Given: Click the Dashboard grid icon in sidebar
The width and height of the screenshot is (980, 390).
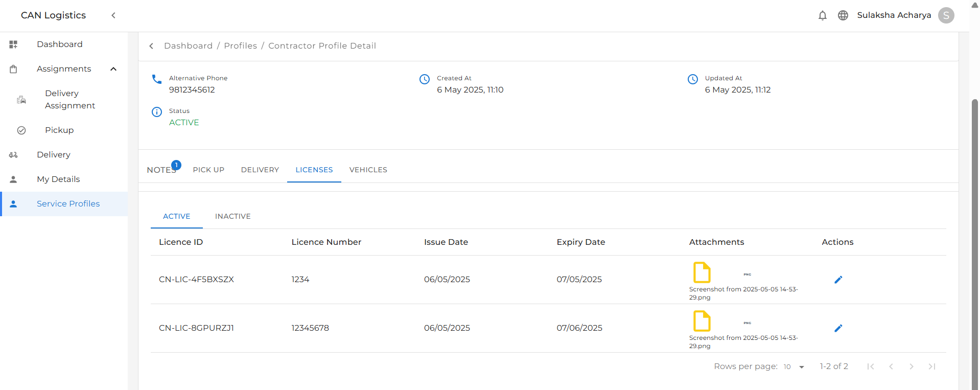Looking at the screenshot, I should (x=13, y=44).
